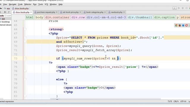Toggle code fold marker at line 76
Viewport: 190px width, 107px height.
click(25, 71)
